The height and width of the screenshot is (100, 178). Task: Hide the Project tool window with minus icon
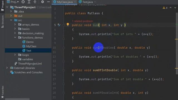pyautogui.click(x=48, y=2)
